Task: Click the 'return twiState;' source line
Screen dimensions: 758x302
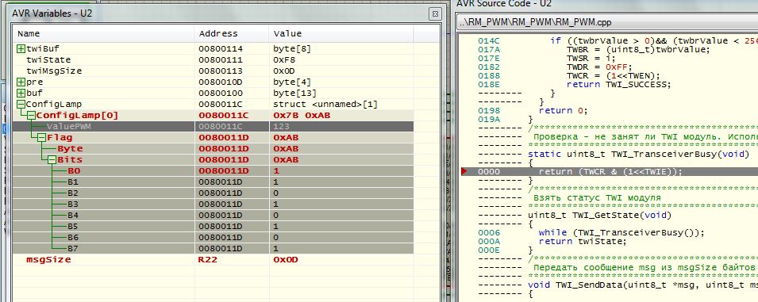Action: pos(583,241)
